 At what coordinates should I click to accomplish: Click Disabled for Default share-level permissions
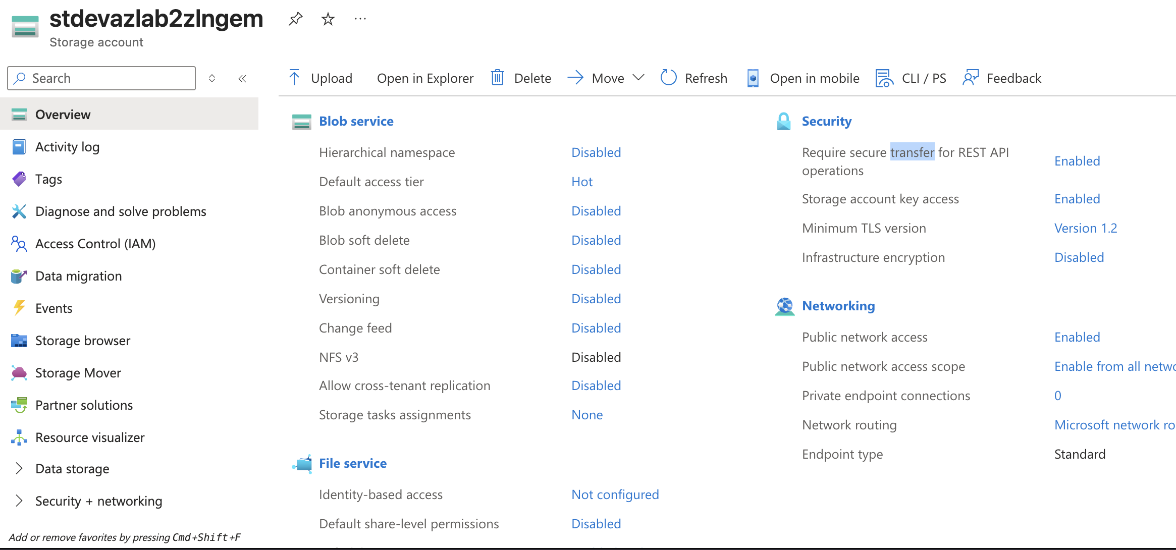coord(596,524)
